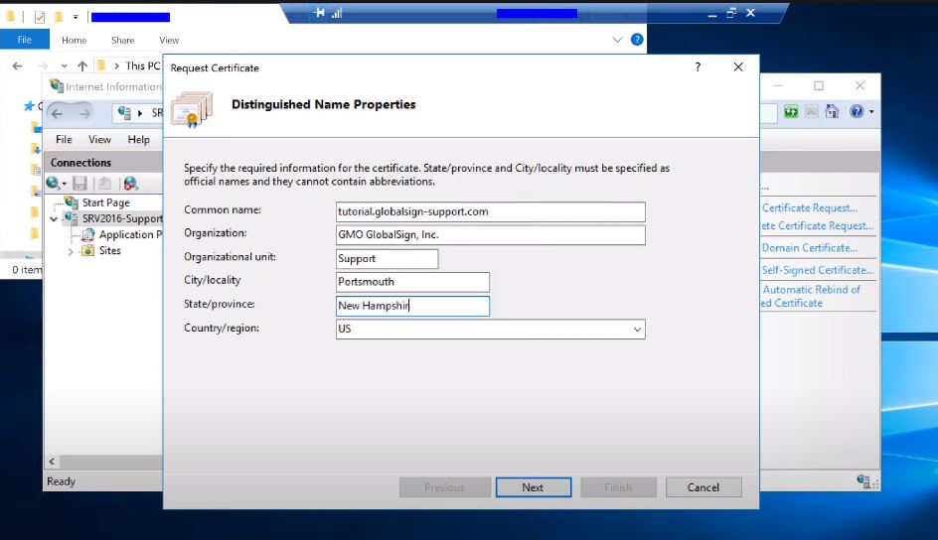This screenshot has width=938, height=540.
Task: Open the Help menu in IIS Manager
Action: (138, 139)
